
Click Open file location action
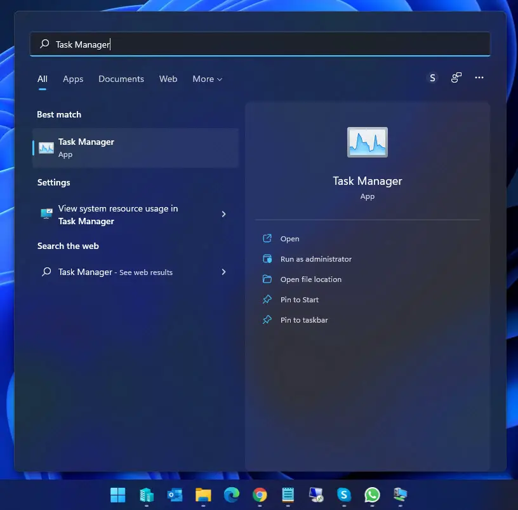point(310,279)
